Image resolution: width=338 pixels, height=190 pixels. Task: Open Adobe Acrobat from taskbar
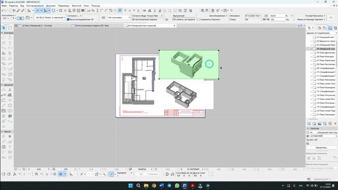tap(192, 185)
